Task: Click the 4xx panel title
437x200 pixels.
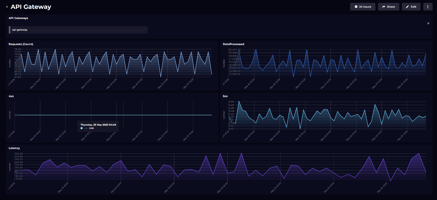Action: pos(12,96)
